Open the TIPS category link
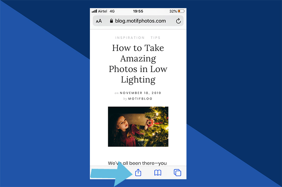The height and width of the screenshot is (187, 282). point(155,38)
